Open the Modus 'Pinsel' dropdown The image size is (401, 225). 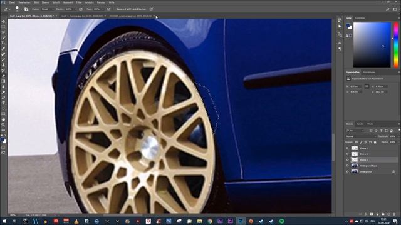48,9
